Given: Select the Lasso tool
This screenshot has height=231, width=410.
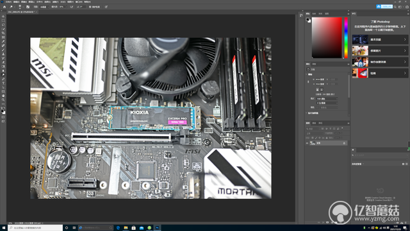Looking at the screenshot, I should click(x=3, y=24).
